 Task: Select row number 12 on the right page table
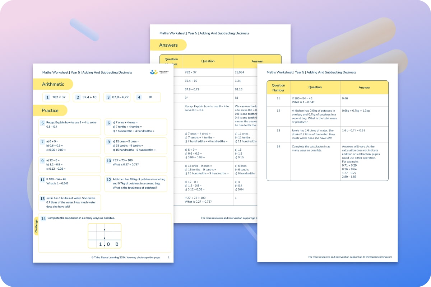278,110
